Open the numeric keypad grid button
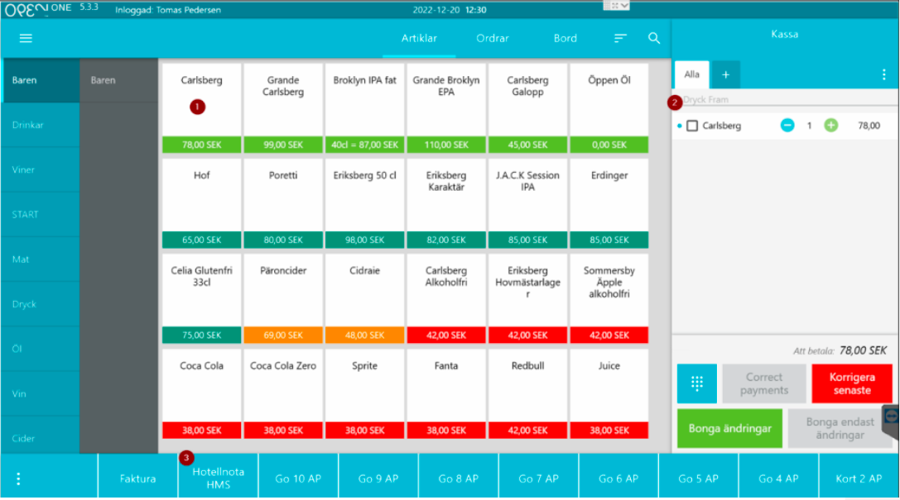Screen dimensions: 900x500 [x=697, y=383]
